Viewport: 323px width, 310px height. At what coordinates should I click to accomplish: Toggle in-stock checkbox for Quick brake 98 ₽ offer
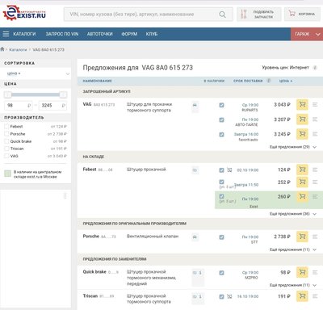pyautogui.click(x=221, y=273)
